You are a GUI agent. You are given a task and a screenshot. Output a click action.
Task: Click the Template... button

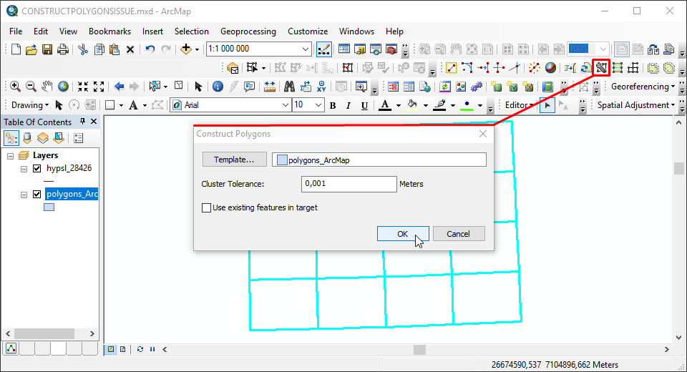235,160
